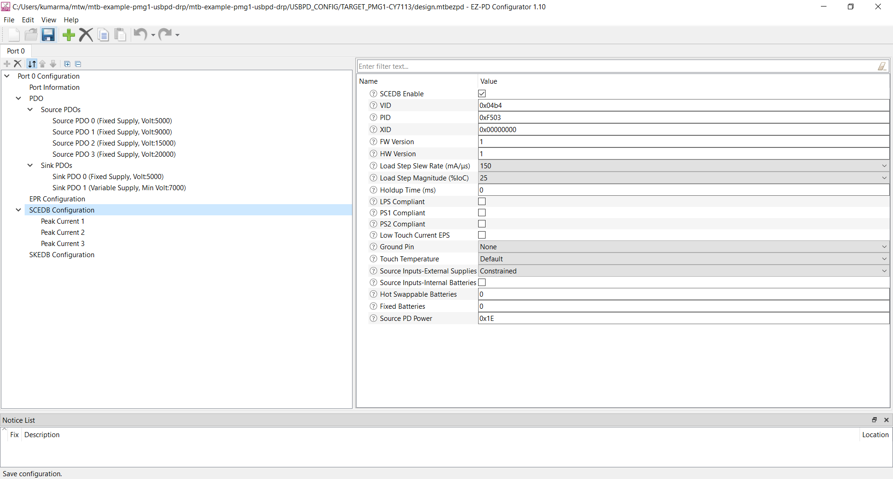Open the Undo history dropdown arrow

[x=153, y=35]
